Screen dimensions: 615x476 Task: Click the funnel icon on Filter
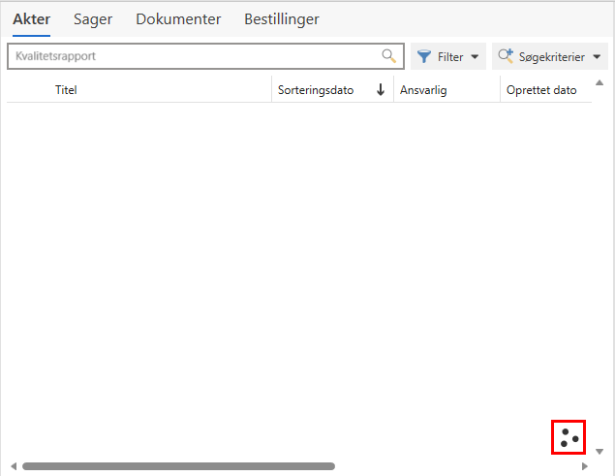click(423, 57)
